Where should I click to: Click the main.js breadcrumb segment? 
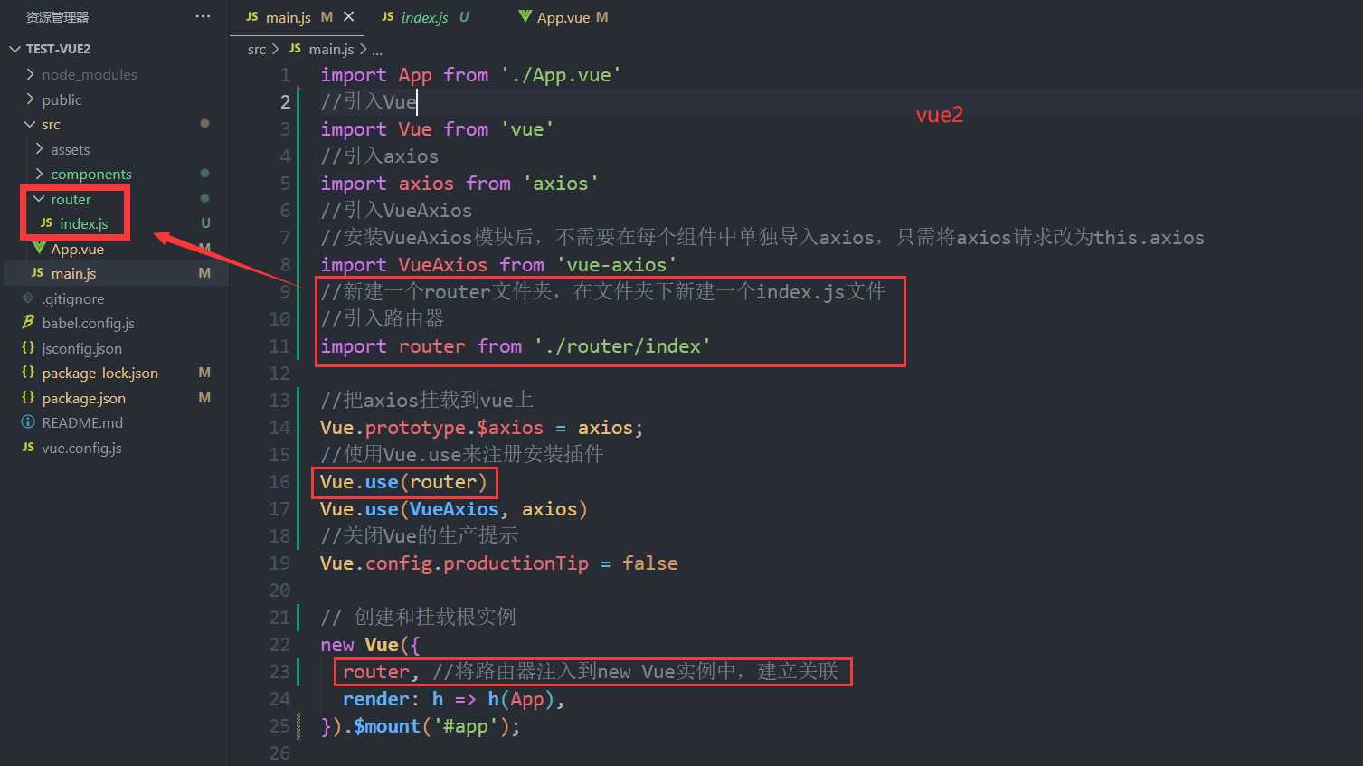pos(331,49)
